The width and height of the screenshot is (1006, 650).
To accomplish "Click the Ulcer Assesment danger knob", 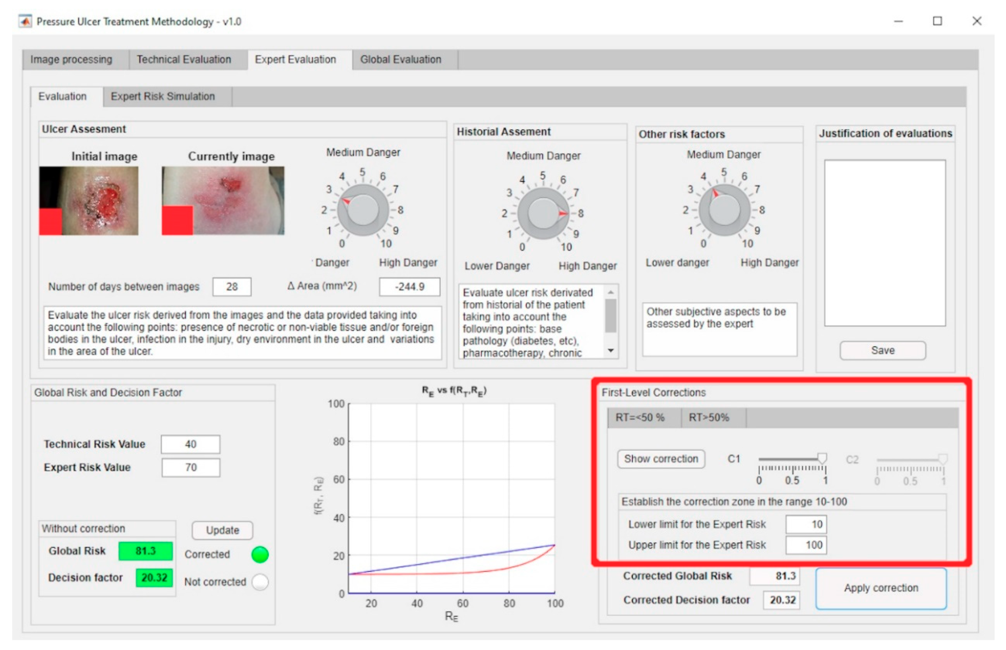I will [x=363, y=210].
